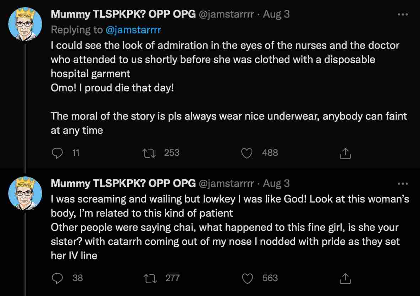Open second tweet's author name Mummy TLSPKPK
The image size is (420, 296).
(x=123, y=183)
